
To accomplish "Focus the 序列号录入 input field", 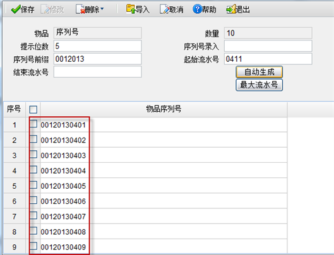I will [268, 46].
